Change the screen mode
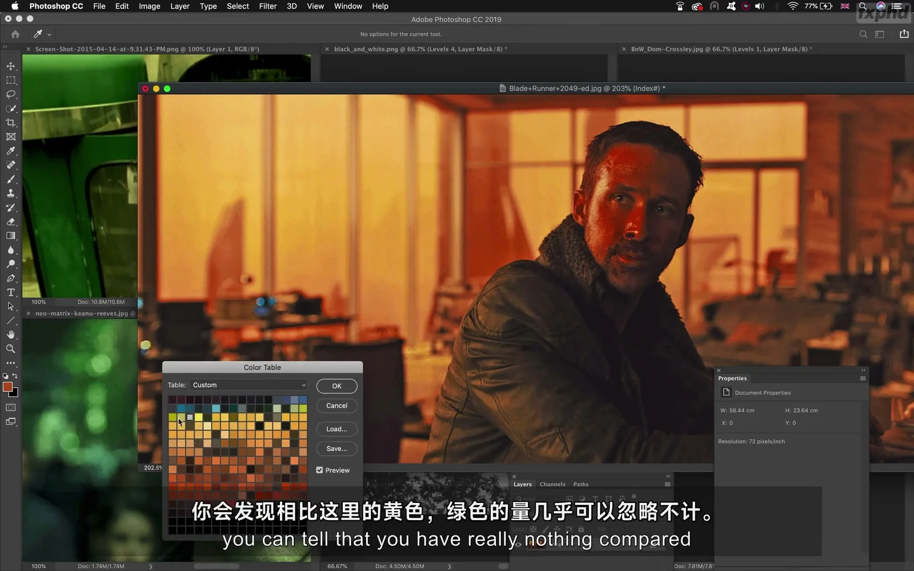Screen dimensions: 914x571 tap(11, 422)
